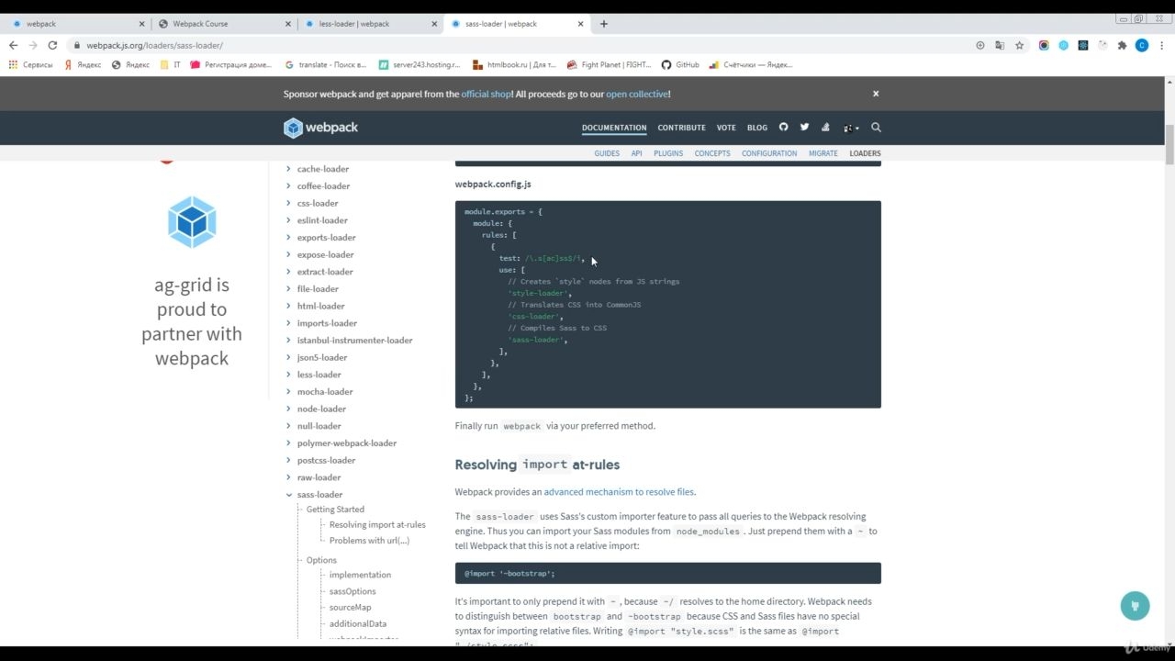Viewport: 1175px width, 661px height.
Task: Open the page translate icon
Action: click(x=1000, y=45)
